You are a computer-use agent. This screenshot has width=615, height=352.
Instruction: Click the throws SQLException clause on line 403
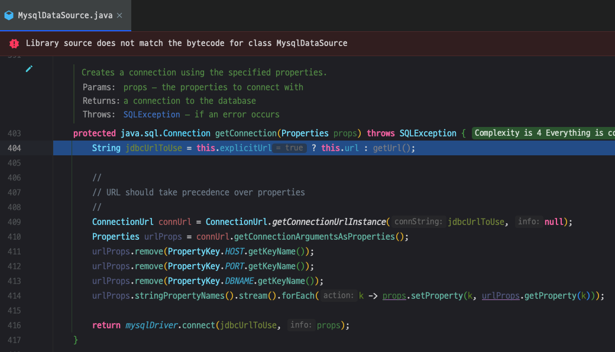tap(412, 133)
